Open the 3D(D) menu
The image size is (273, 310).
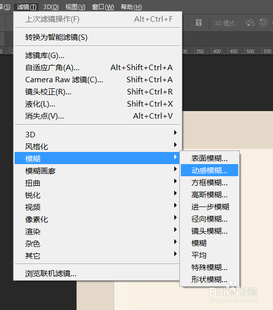tap(51, 7)
